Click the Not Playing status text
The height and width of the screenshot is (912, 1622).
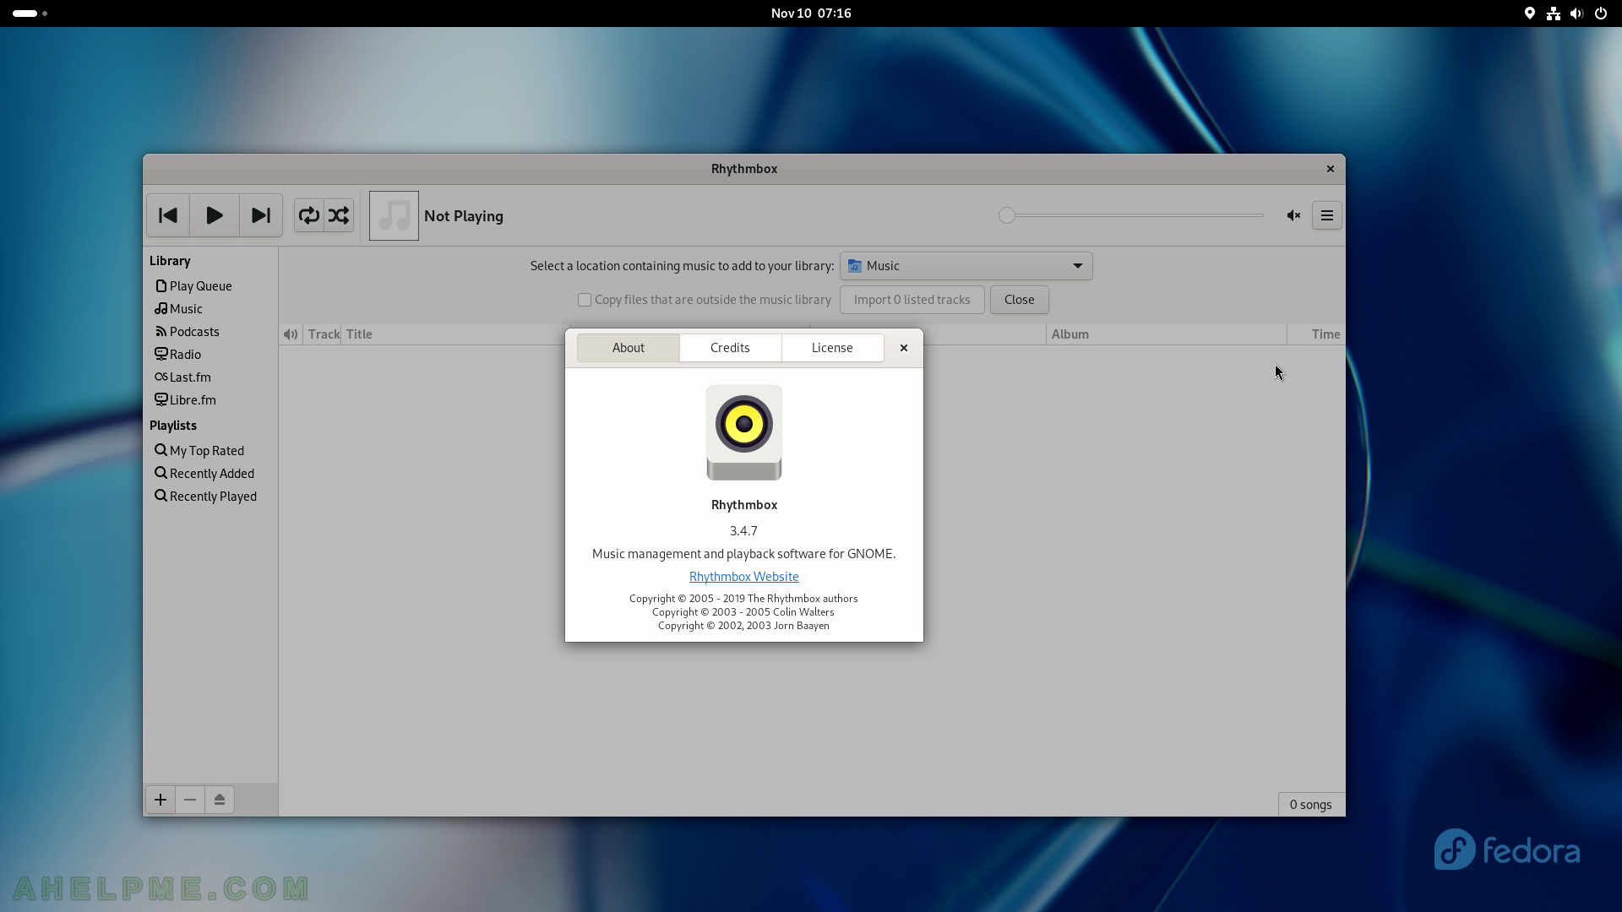click(464, 216)
